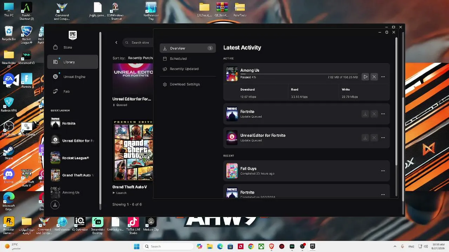
Task: Select Library in the Epic sidebar
Action: coord(73,62)
